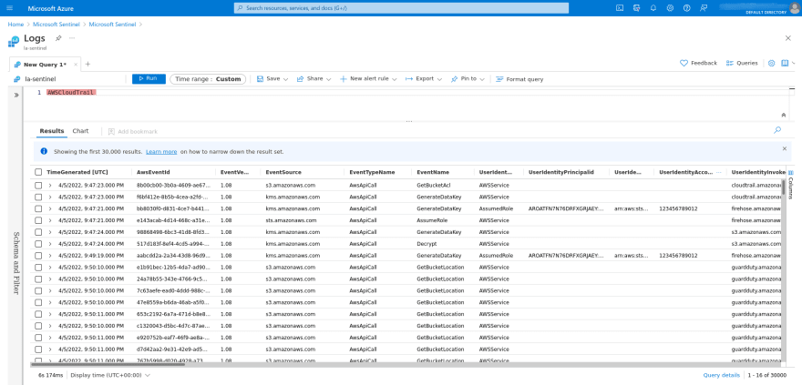Image resolution: width=802 pixels, height=385 pixels.
Task: Check the row with AwsEventId e1b91bec
Action: coord(38,267)
